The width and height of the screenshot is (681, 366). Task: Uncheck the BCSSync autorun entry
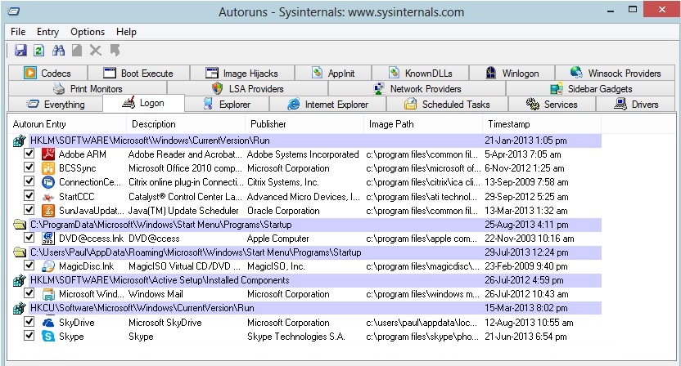coord(29,167)
